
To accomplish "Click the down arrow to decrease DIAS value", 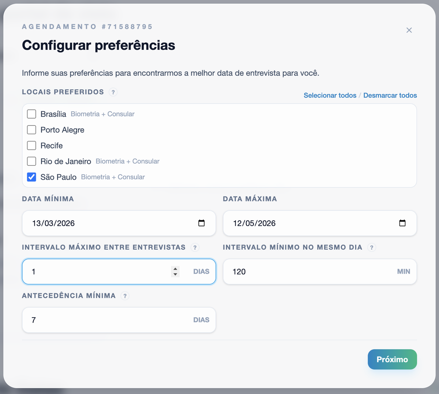I will [175, 274].
